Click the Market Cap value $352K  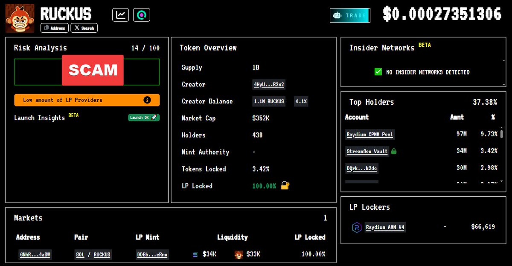261,118
